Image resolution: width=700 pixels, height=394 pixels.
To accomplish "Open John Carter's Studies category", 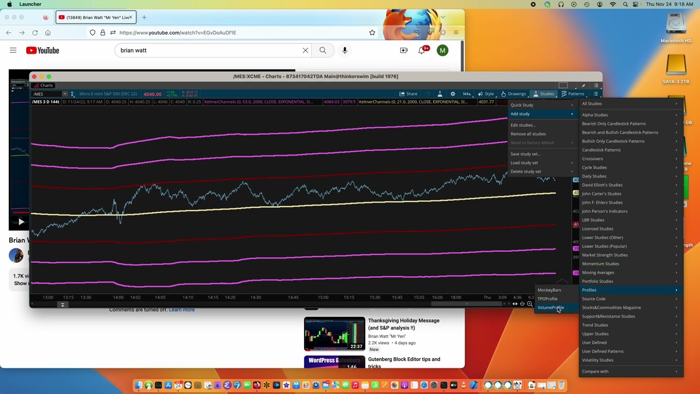I will tap(631, 194).
